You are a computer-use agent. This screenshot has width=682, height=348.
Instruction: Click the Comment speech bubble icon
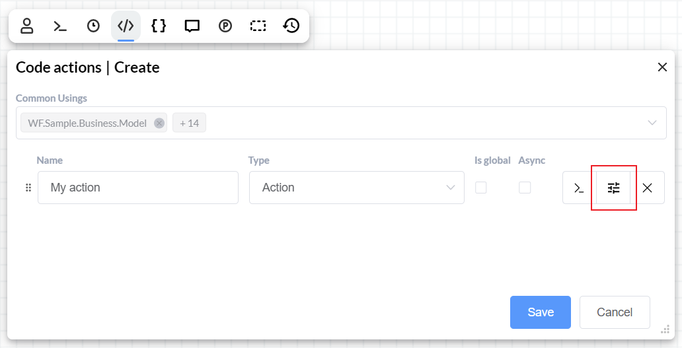(x=192, y=26)
